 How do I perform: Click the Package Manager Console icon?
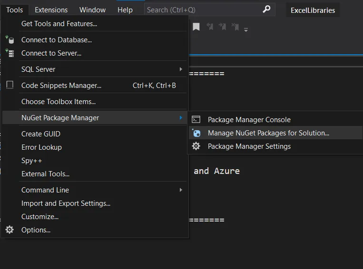pos(196,120)
